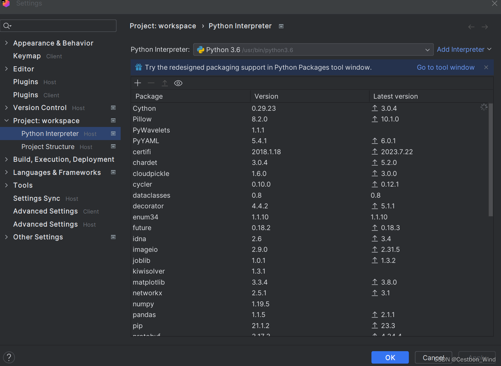
Task: Open the Python Interpreter dropdown
Action: point(313,50)
